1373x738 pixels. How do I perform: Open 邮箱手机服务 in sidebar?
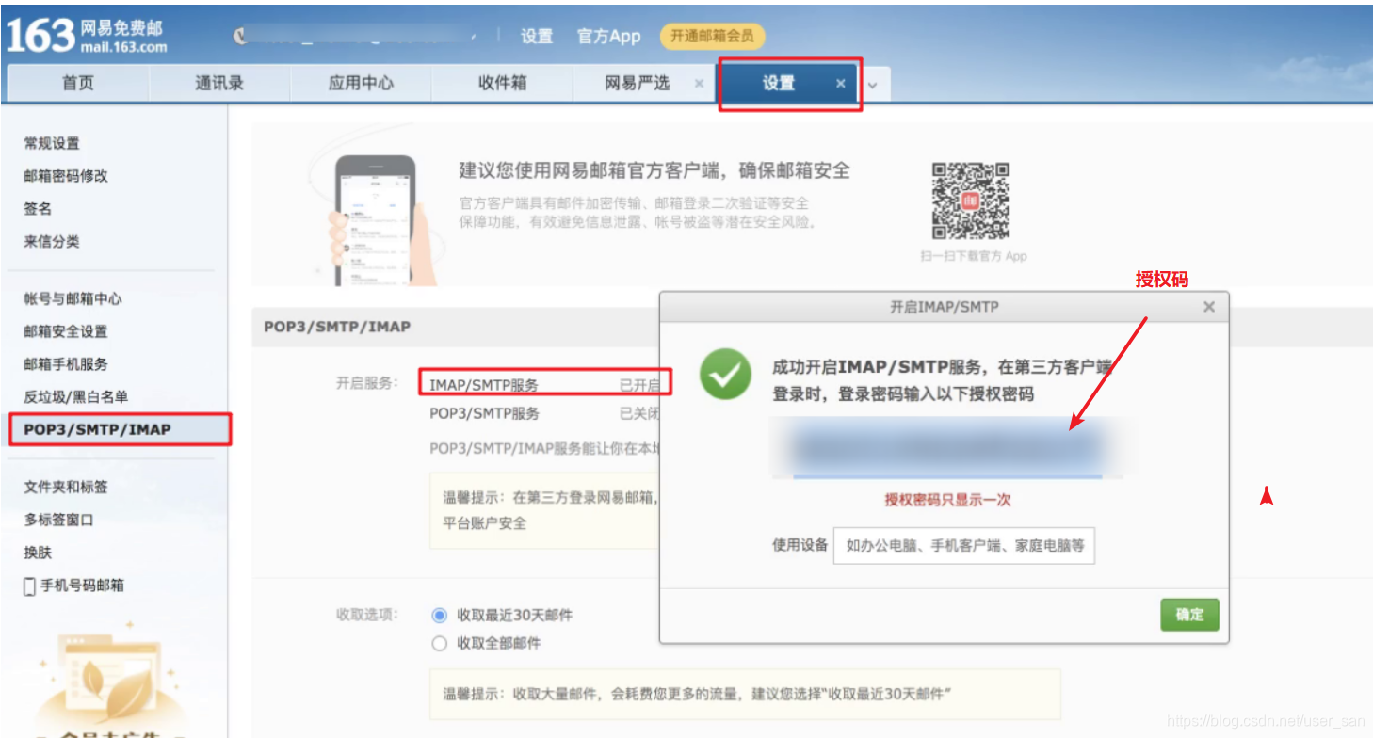[66, 364]
